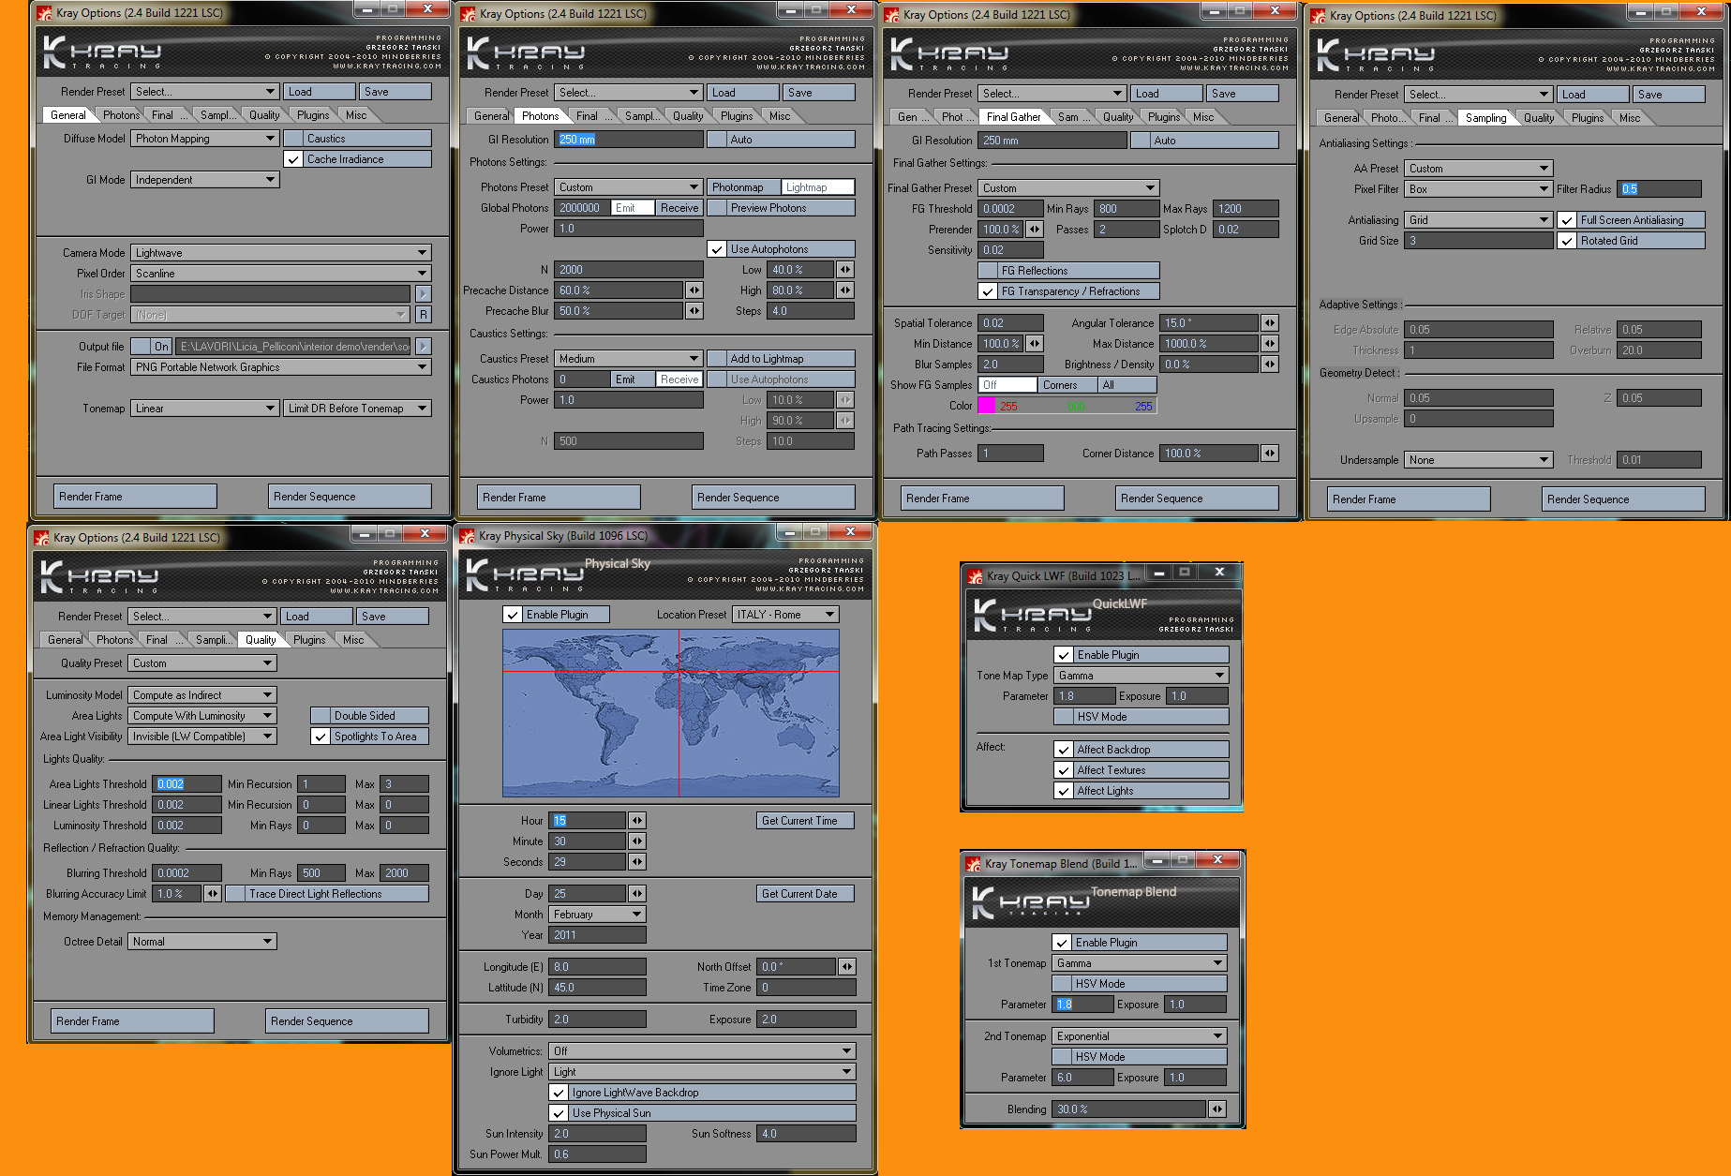Click the Precache Distance adjust arrows
Viewport: 1731px width, 1176px height.
click(x=694, y=290)
